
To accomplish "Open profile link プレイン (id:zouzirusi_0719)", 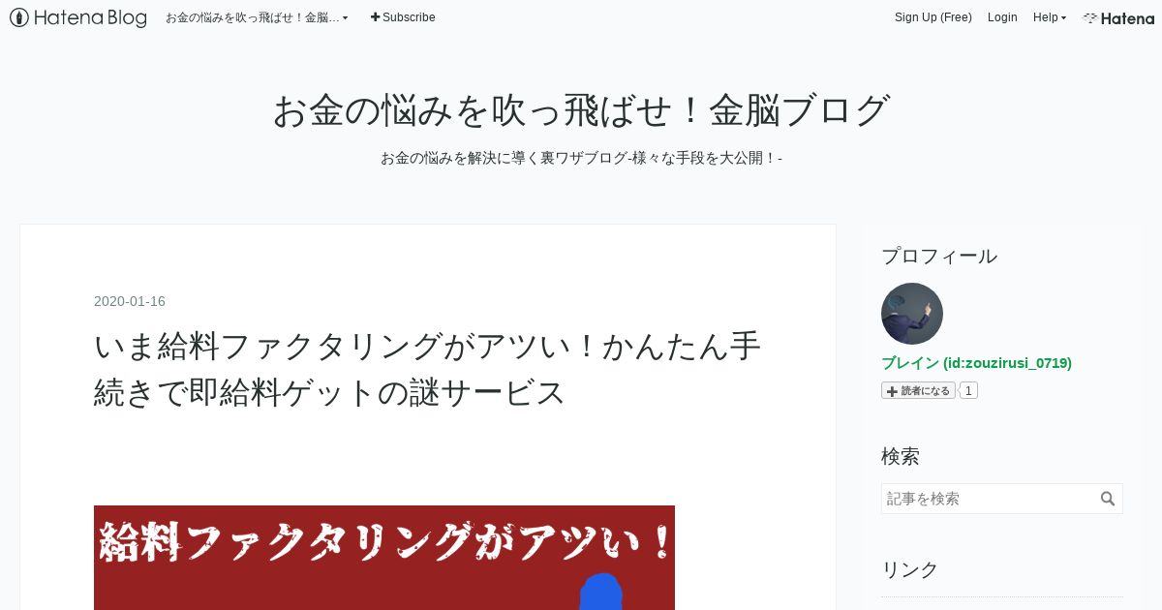I will 976,363.
